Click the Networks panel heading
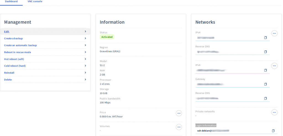Image resolution: width=283 pixels, height=136 pixels. [x=205, y=22]
